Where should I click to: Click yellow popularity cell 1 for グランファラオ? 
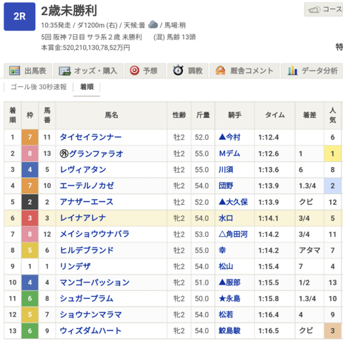click(x=332, y=153)
